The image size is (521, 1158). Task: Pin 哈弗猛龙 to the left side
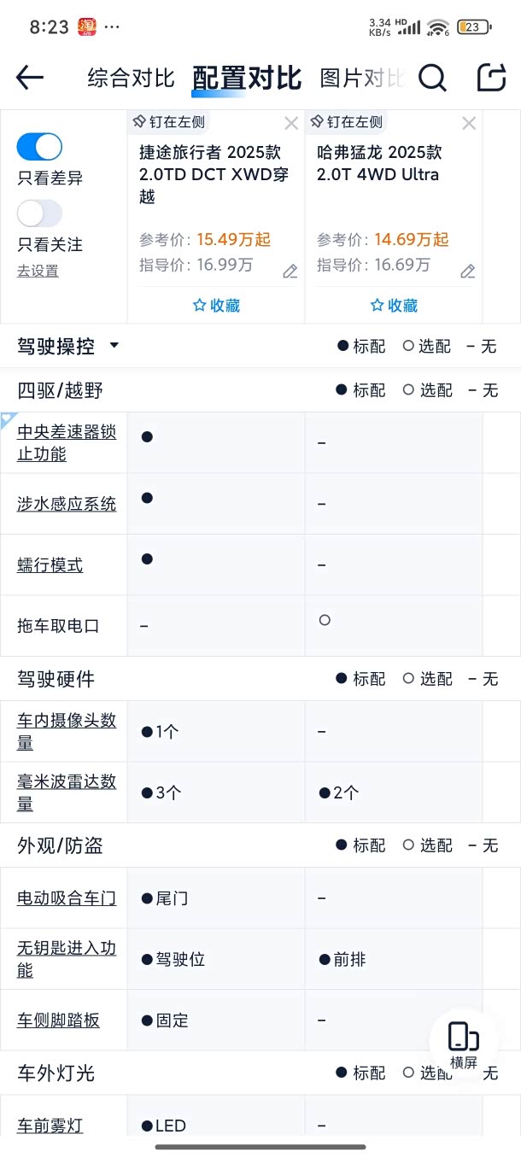click(347, 122)
